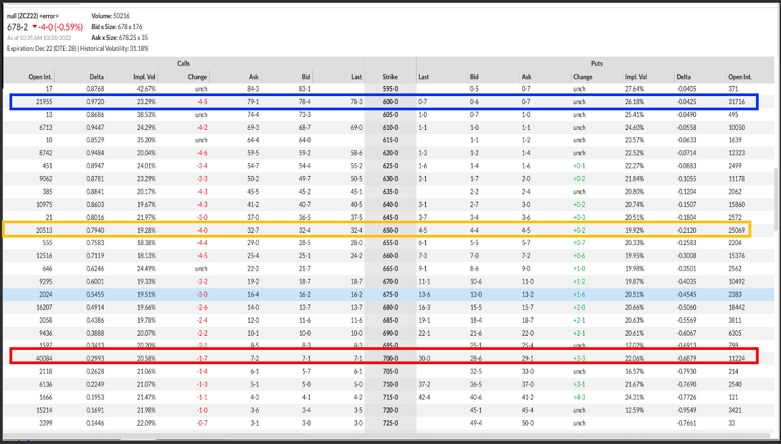Click the Puts Change column header
This screenshot has height=444, width=781.
[x=583, y=76]
